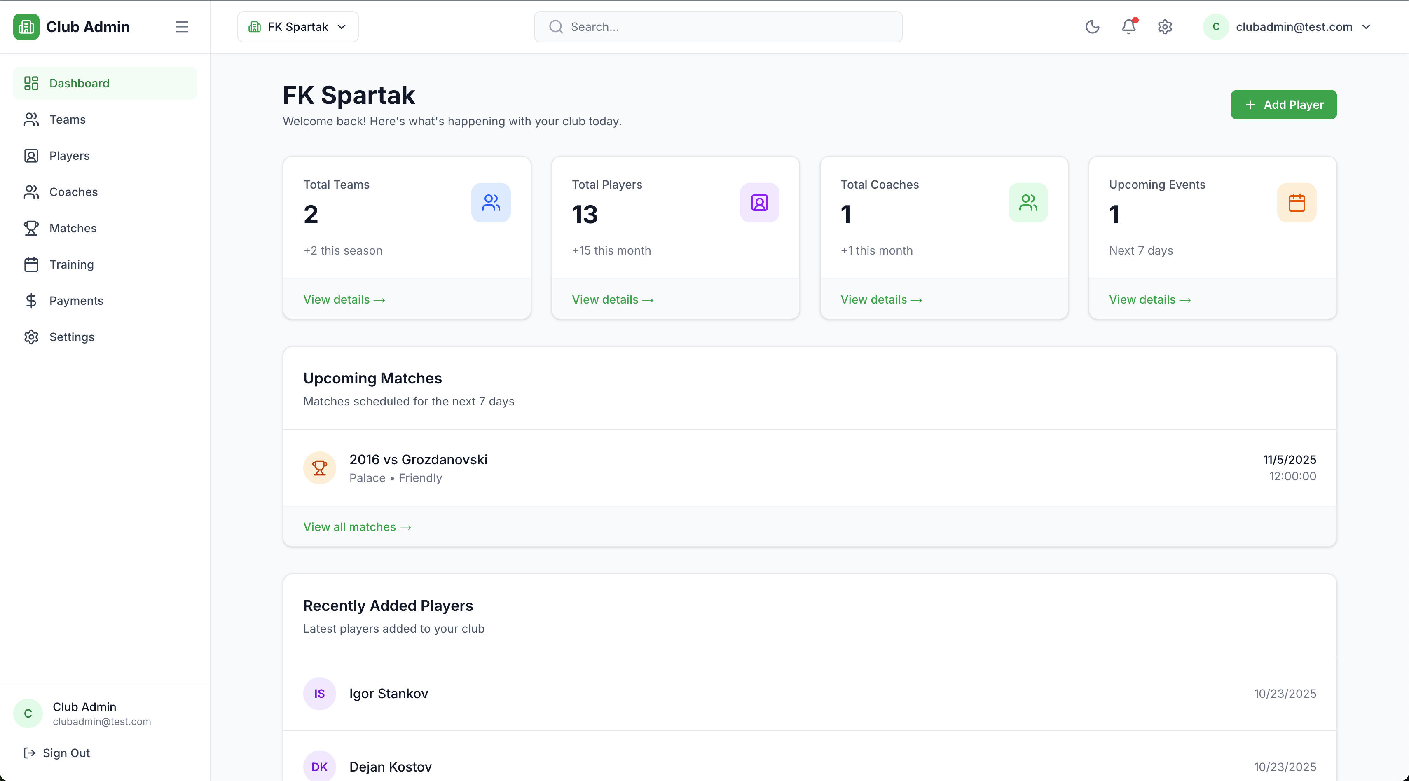Click the Total Coaches green card icon
1409x781 pixels.
click(x=1028, y=203)
